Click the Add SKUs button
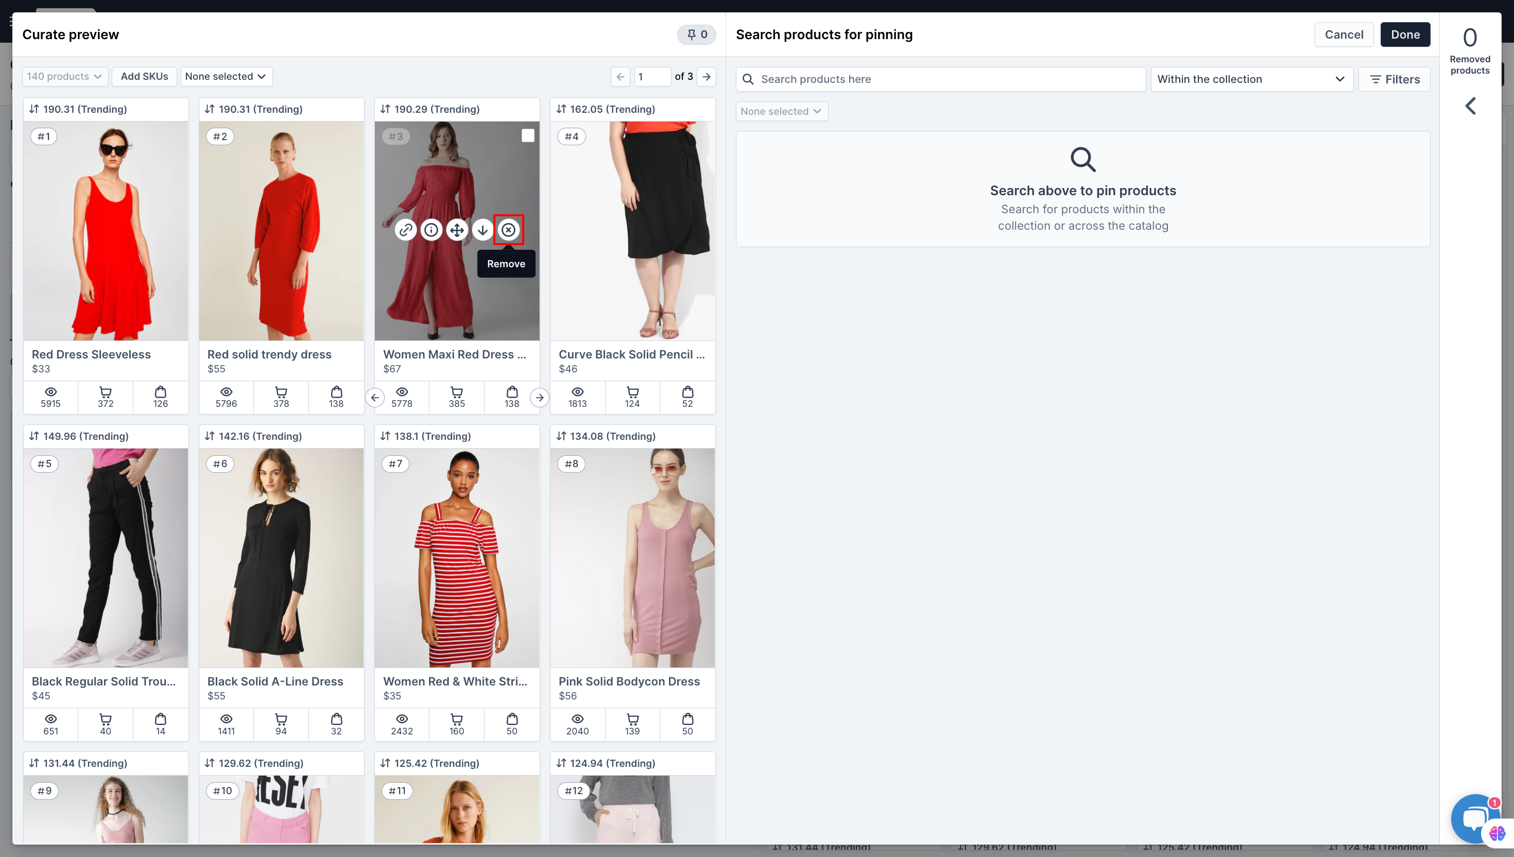This screenshot has width=1514, height=857. tap(144, 77)
